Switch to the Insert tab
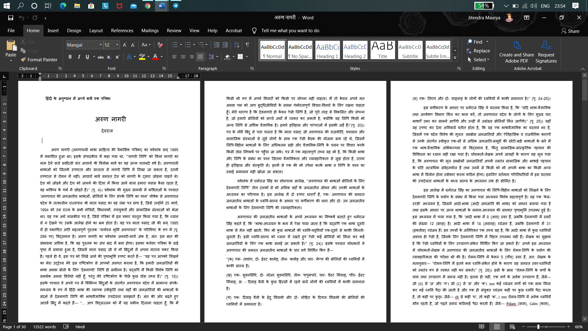The image size is (588, 331). pos(53,31)
